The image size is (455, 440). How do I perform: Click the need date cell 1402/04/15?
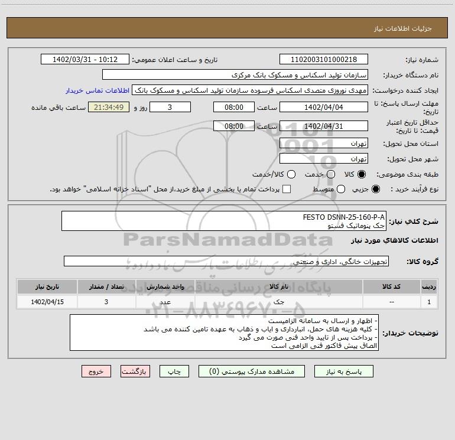pyautogui.click(x=47, y=302)
